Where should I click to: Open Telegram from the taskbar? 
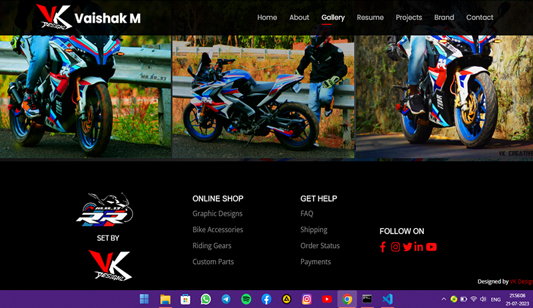click(226, 299)
